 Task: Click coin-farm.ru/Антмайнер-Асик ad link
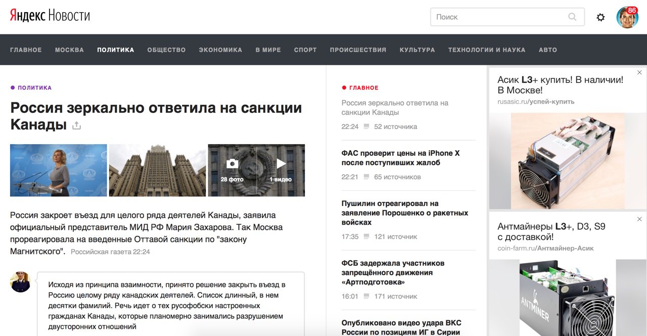tap(545, 248)
